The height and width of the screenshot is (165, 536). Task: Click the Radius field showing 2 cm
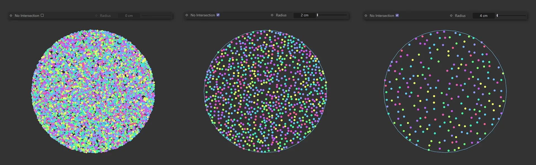[304, 15]
